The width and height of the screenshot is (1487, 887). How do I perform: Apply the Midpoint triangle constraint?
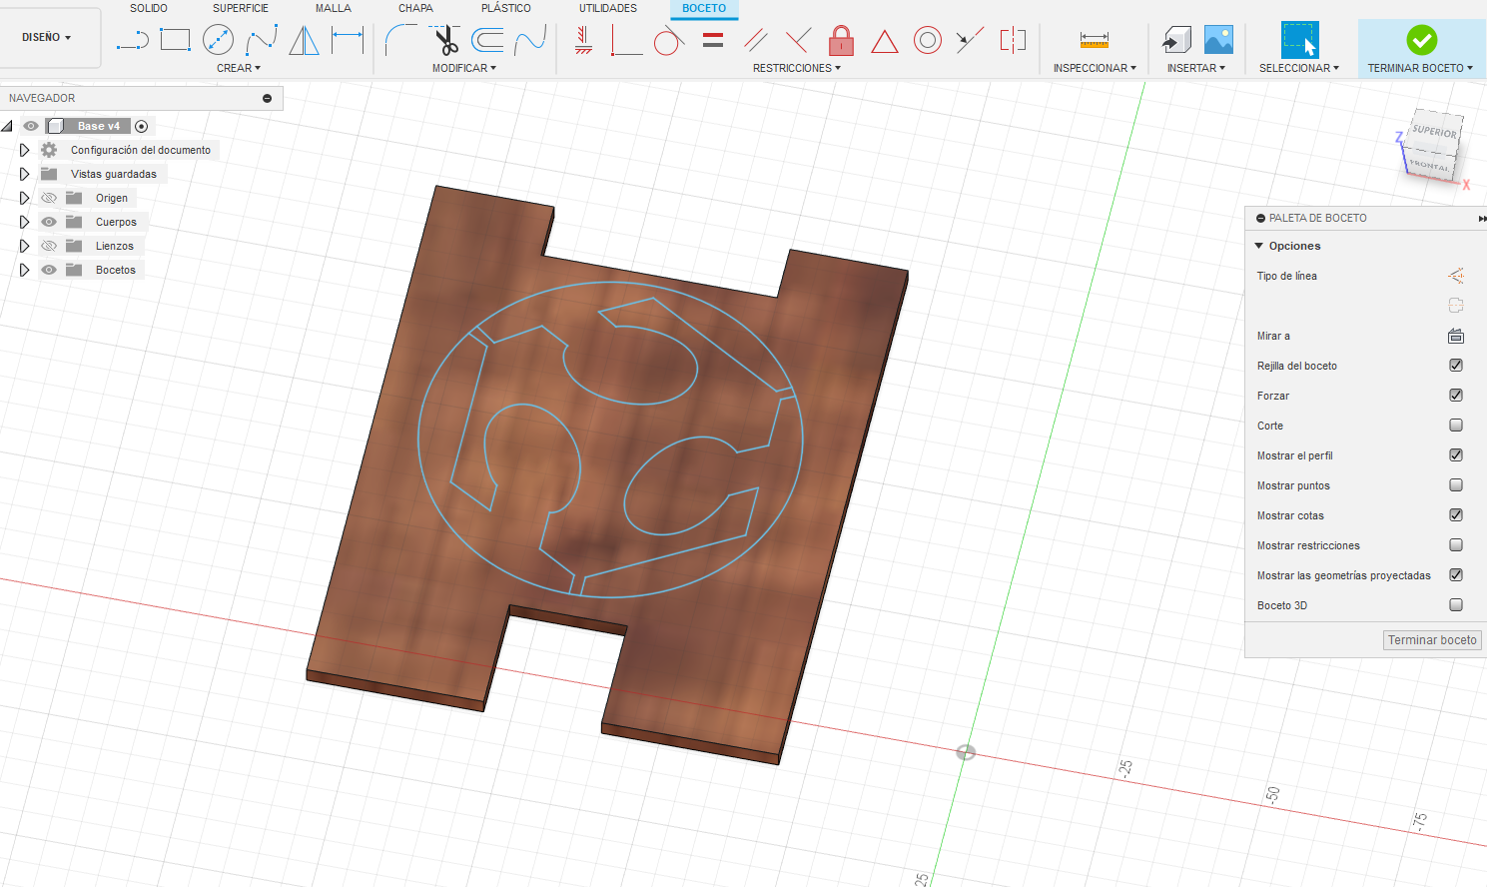(x=885, y=41)
